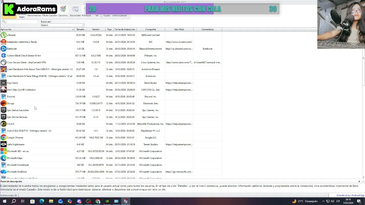Sort by Sitio Web column header
The image size is (365, 205).
coord(179,29)
